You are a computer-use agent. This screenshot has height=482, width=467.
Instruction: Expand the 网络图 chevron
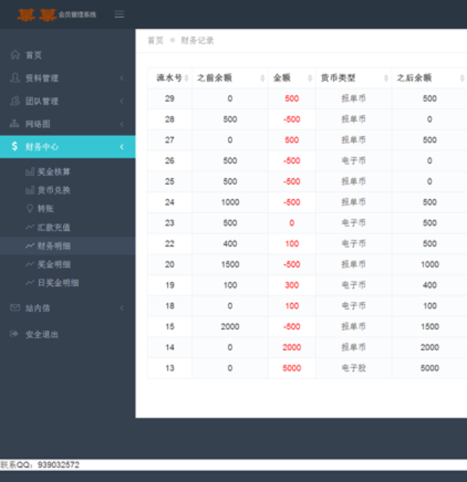tap(121, 124)
